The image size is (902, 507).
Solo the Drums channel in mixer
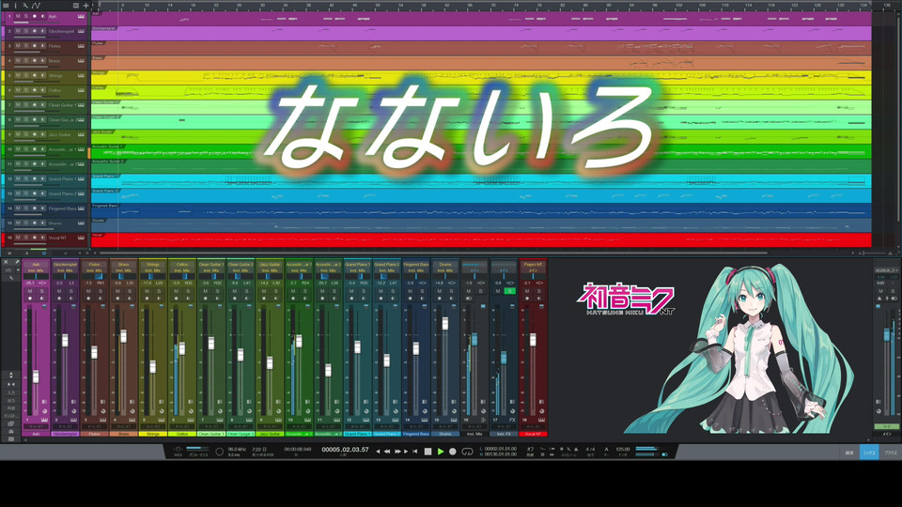point(452,291)
